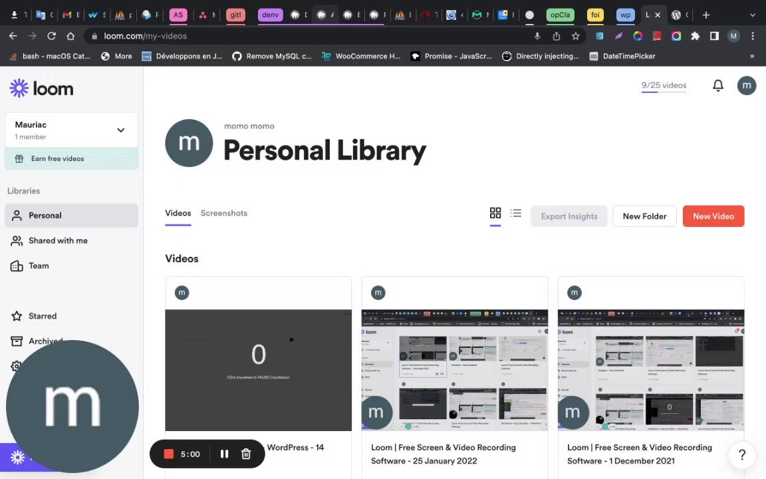
Task: Click the avatar on the 25 January video card
Action: pos(378,293)
